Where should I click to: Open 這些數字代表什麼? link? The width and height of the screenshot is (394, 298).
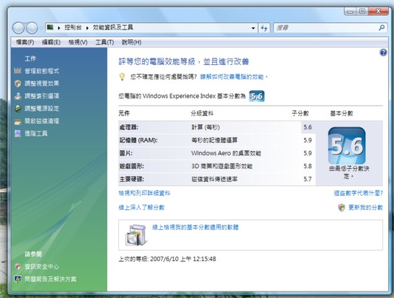359,193
